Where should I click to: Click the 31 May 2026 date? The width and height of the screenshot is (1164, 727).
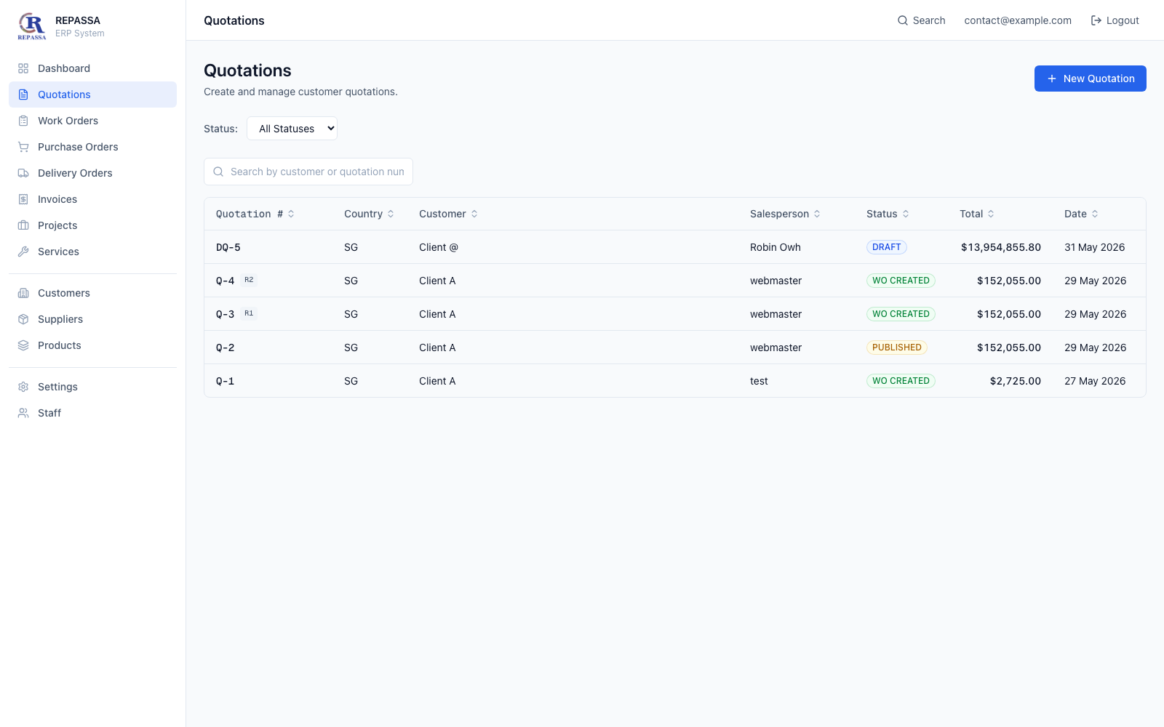[1094, 247]
